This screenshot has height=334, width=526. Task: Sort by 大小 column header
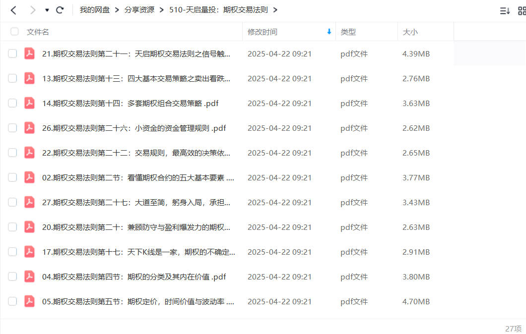tap(410, 32)
